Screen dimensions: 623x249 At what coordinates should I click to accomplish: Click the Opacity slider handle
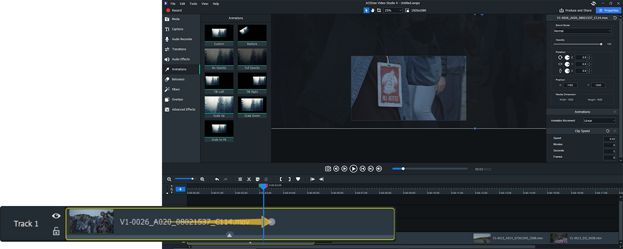(601, 45)
